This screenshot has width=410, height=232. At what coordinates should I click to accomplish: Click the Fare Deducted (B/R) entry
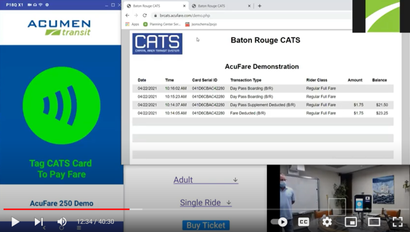point(248,113)
